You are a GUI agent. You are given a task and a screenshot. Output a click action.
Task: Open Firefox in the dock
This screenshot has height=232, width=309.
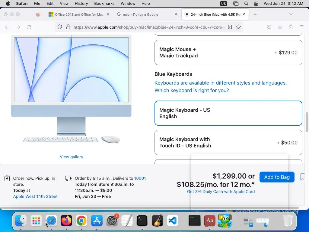66,221
